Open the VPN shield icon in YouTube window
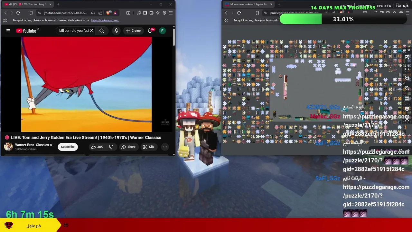 click(164, 13)
